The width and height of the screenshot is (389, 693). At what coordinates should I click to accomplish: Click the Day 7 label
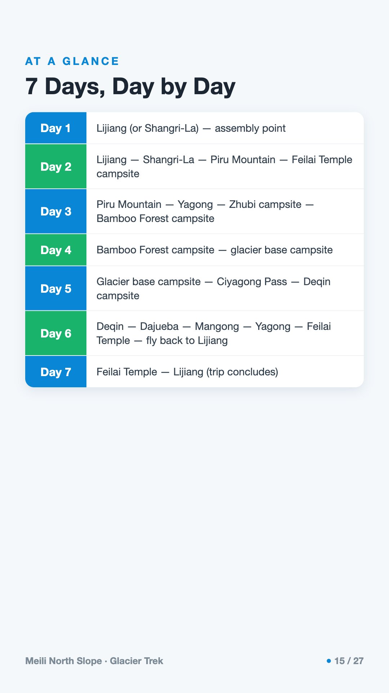(x=56, y=372)
